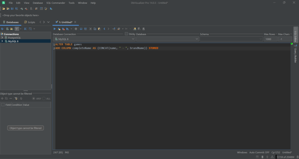The height and width of the screenshot is (159, 299).
Task: Switch to the Scripts tab
Action: click(29, 22)
